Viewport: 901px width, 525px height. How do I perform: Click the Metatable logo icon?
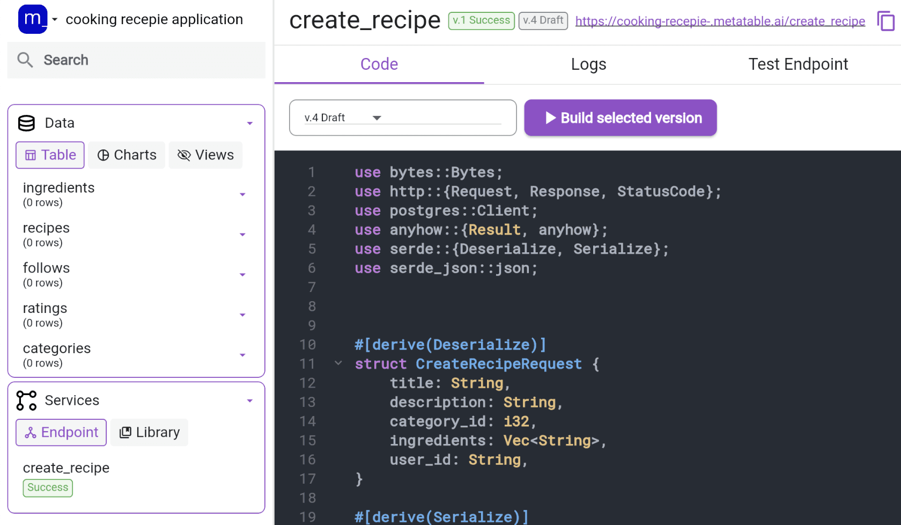point(32,19)
